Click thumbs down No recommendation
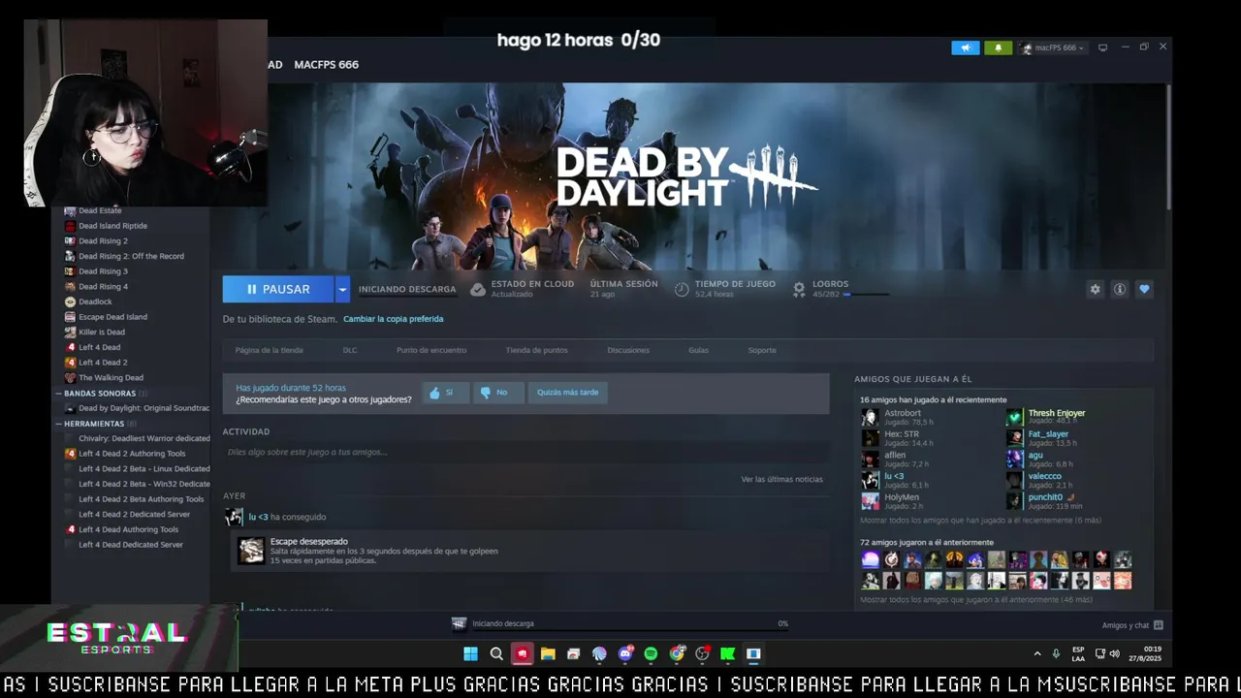Image resolution: width=1241 pixels, height=698 pixels. (497, 393)
